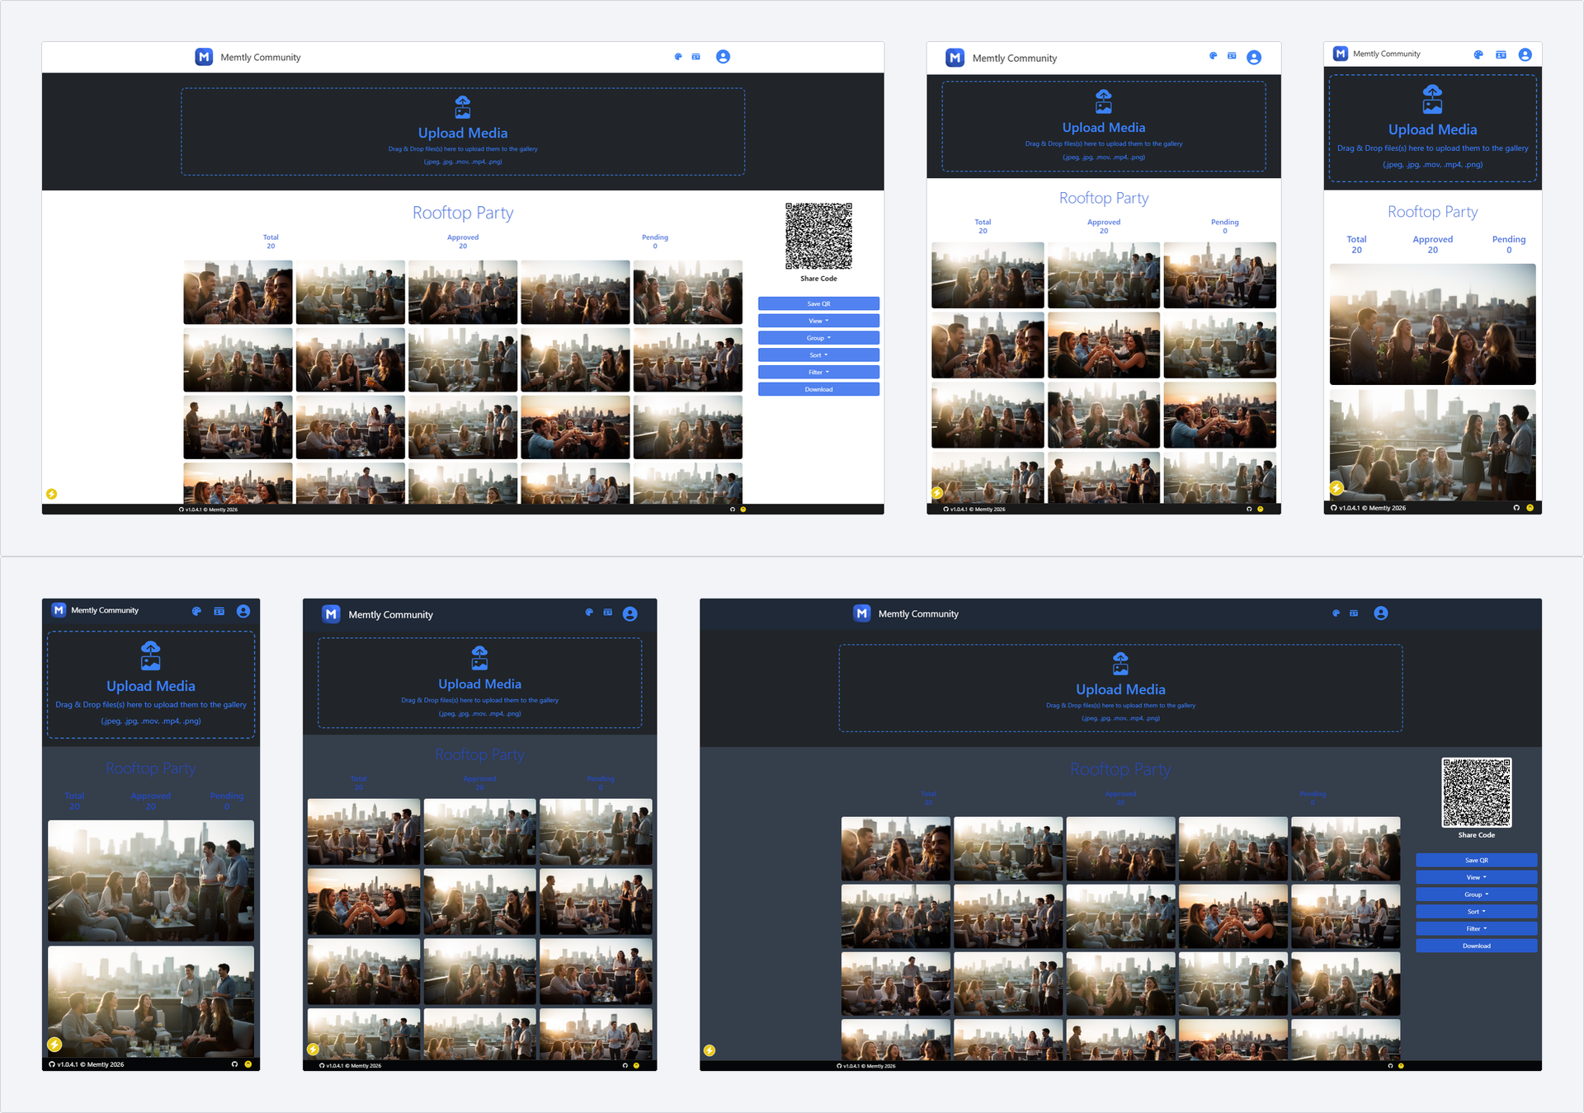
Task: Click yellow lightning bolt in dark mobile view
Action: [54, 1045]
